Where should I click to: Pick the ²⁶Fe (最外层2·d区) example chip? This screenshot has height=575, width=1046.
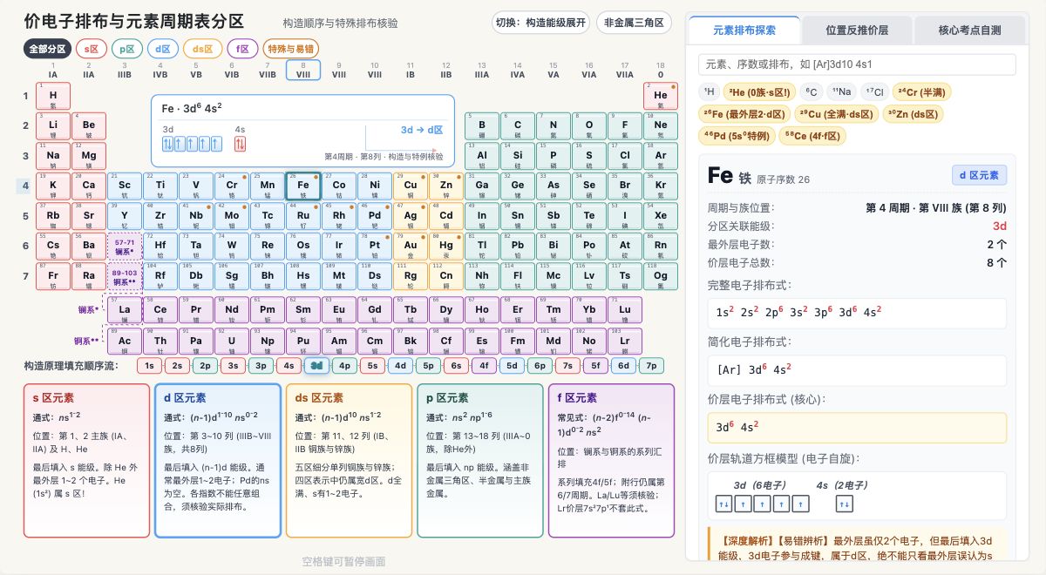744,114
